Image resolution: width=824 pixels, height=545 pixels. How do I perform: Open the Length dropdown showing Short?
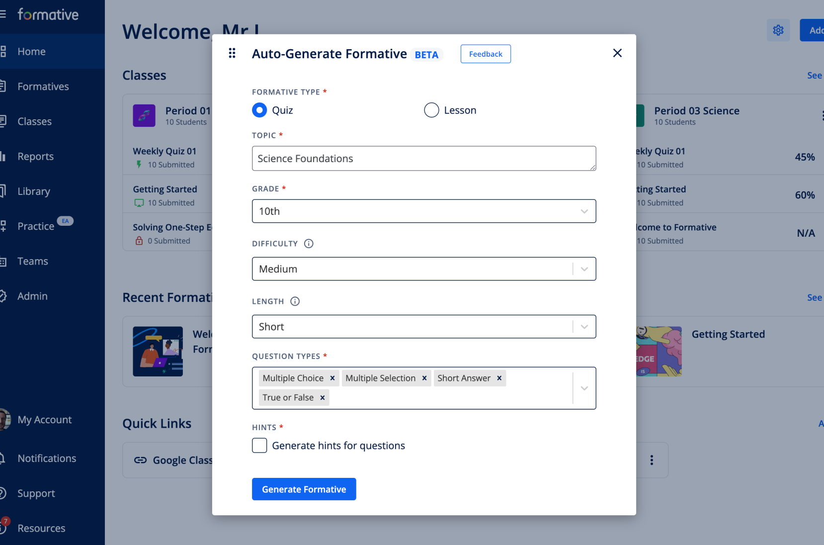[x=424, y=327]
